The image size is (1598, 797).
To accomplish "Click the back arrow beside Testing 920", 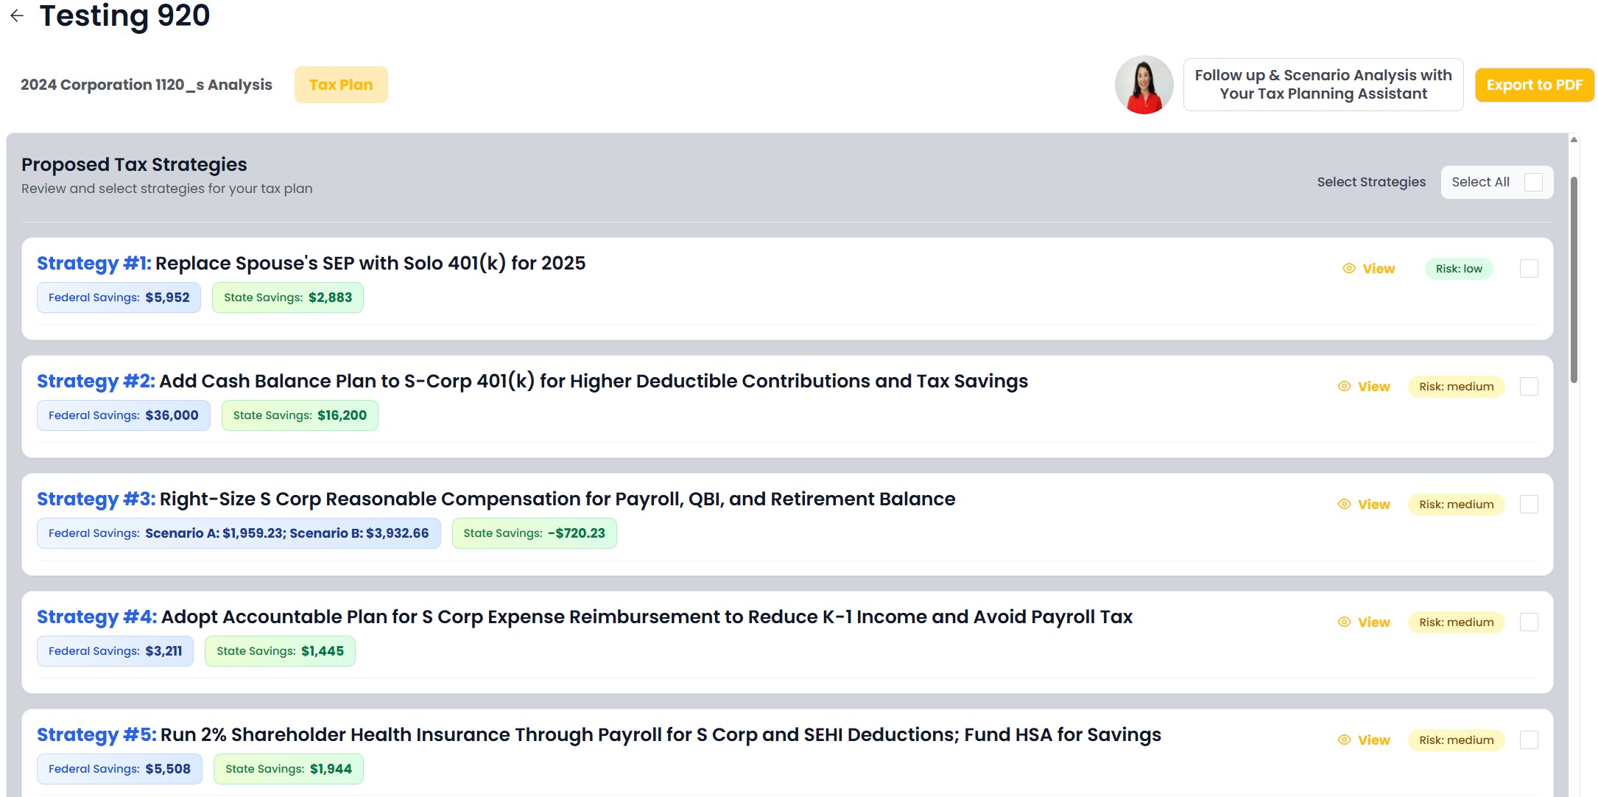I will coord(17,15).
